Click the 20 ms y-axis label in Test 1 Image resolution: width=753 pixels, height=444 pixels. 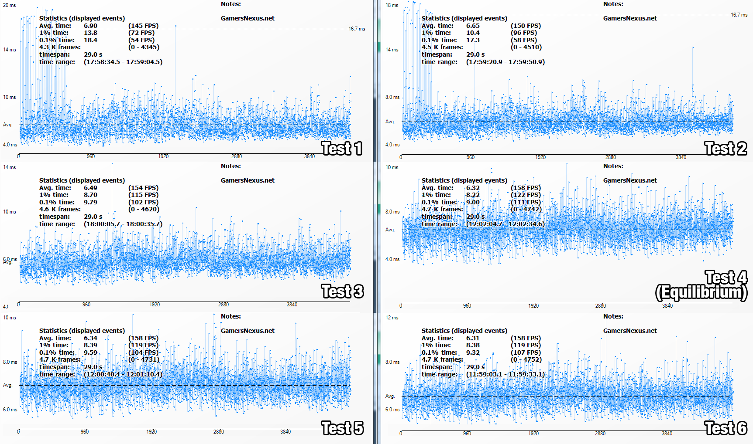(9, 5)
